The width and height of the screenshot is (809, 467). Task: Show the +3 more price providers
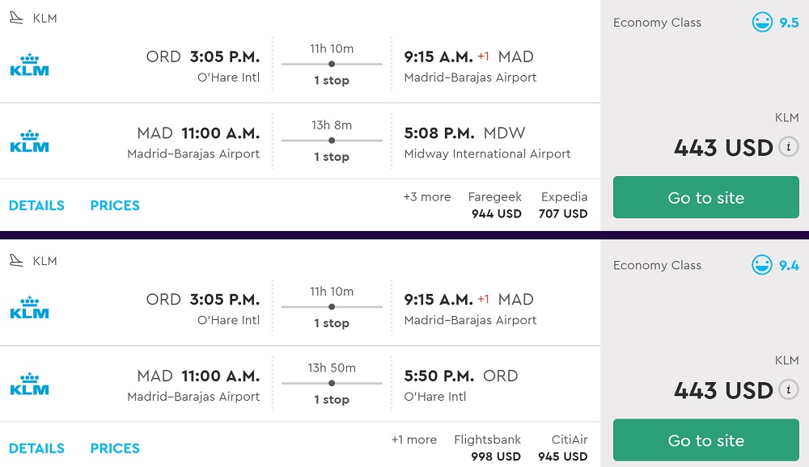[x=426, y=197]
